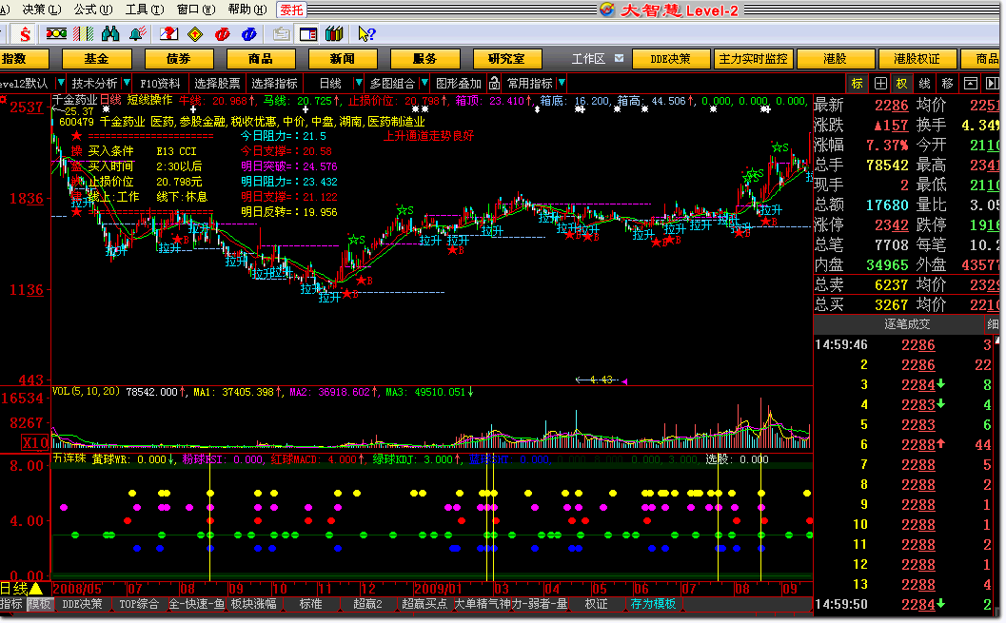Click the 选择指标 toolbar item
The image size is (1006, 623).
275,84
